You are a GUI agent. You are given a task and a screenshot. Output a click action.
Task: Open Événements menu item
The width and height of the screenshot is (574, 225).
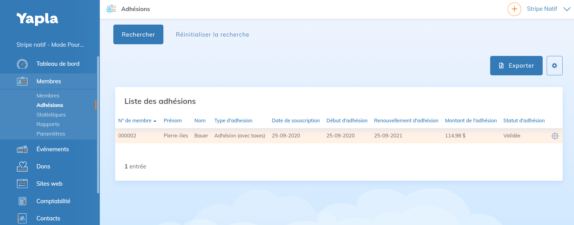click(53, 149)
